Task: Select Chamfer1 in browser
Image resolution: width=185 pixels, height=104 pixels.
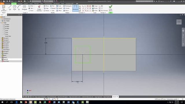Action: (x=5, y=53)
